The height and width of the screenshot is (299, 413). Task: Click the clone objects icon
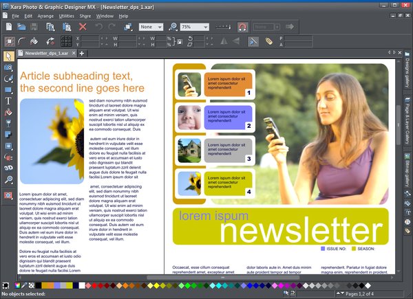(128, 27)
